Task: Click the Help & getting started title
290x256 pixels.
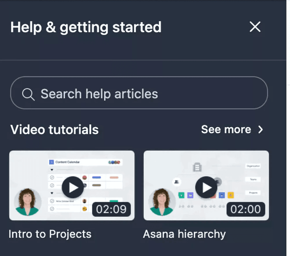Action: [86, 27]
